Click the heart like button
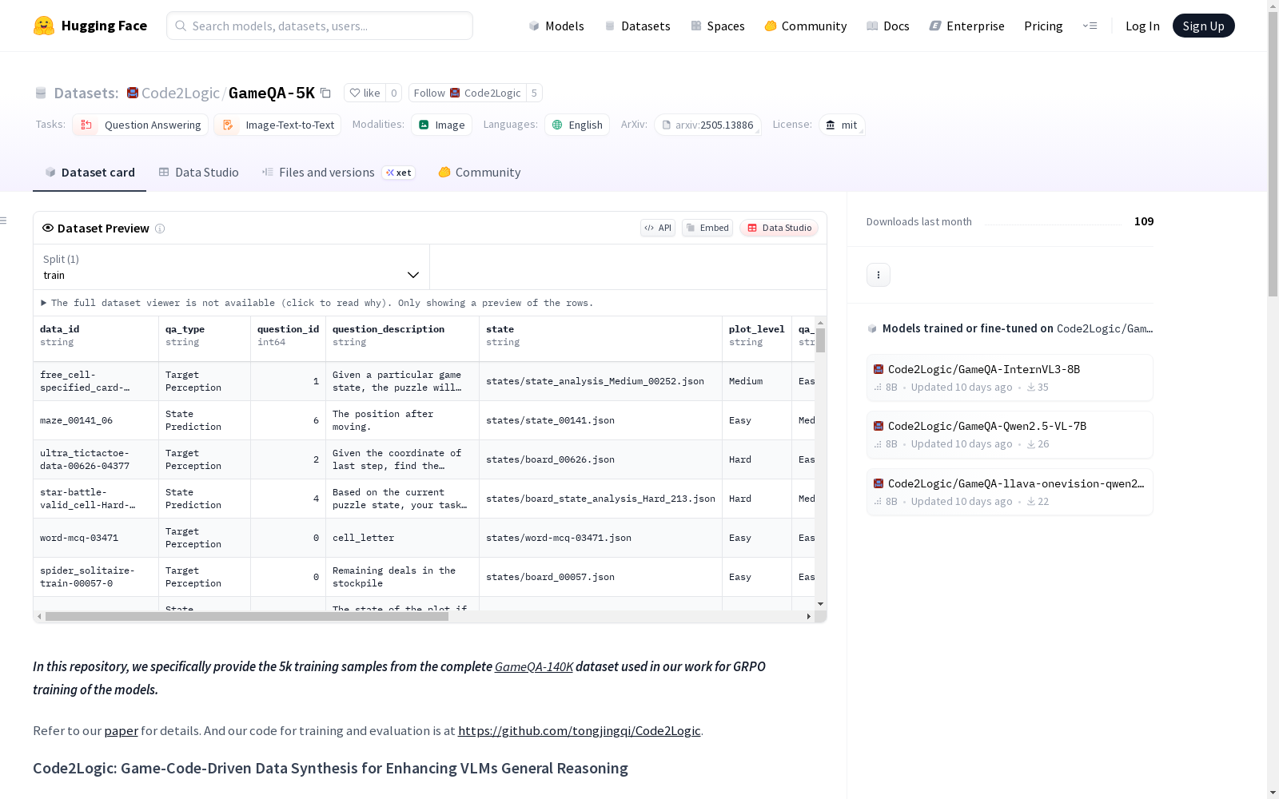1279x799 pixels. [x=365, y=93]
